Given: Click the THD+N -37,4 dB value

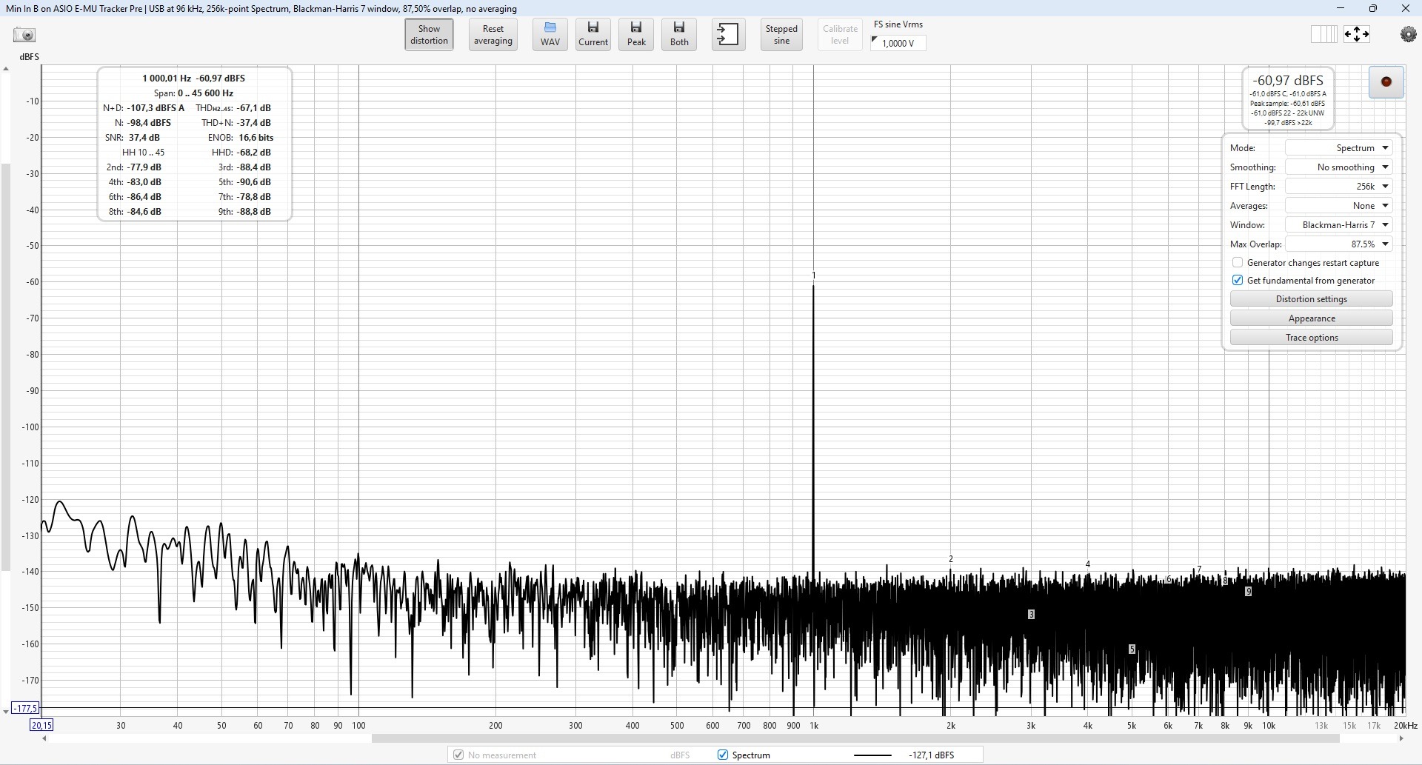Looking at the screenshot, I should click(253, 123).
